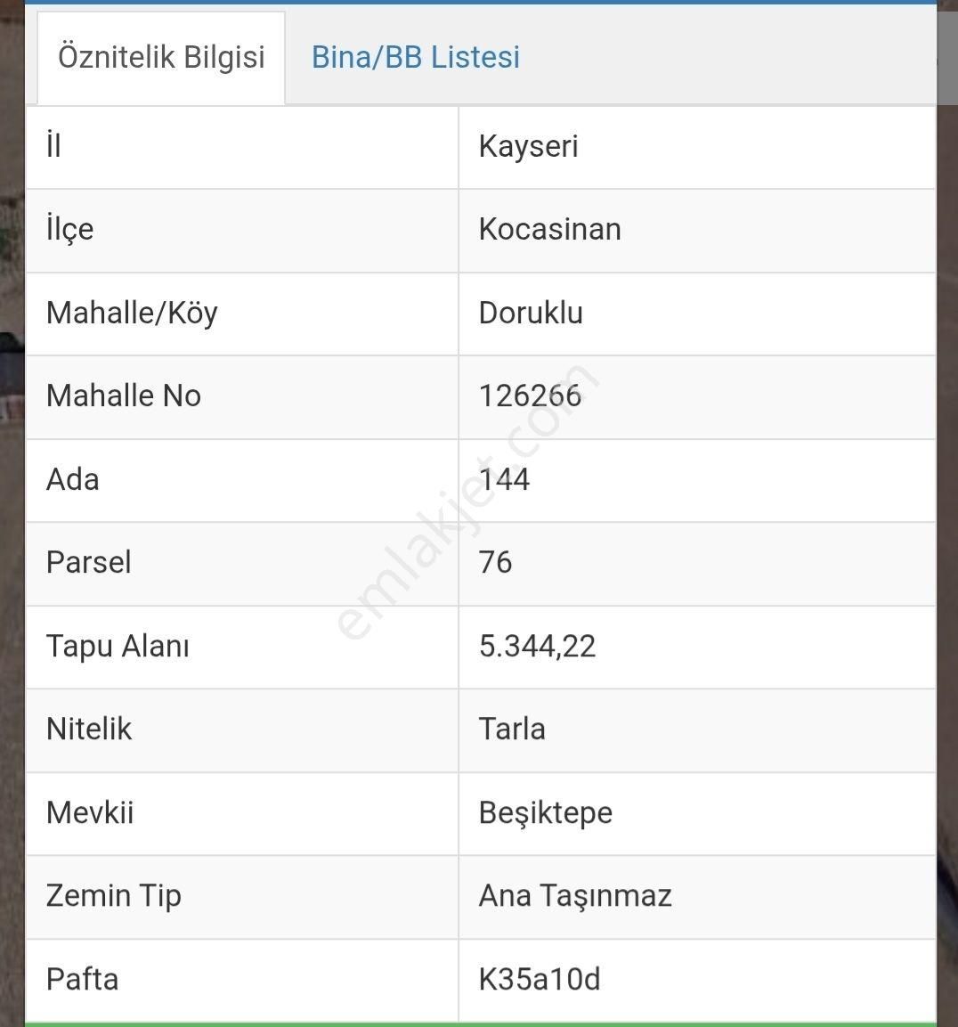Select the Mahalle No value 126266
The width and height of the screenshot is (958, 1027).
[530, 395]
